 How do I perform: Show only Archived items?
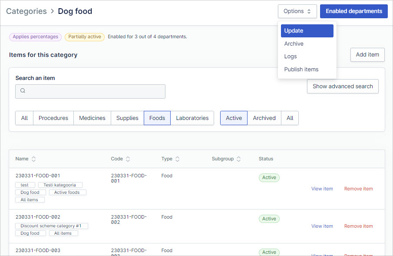coord(264,118)
